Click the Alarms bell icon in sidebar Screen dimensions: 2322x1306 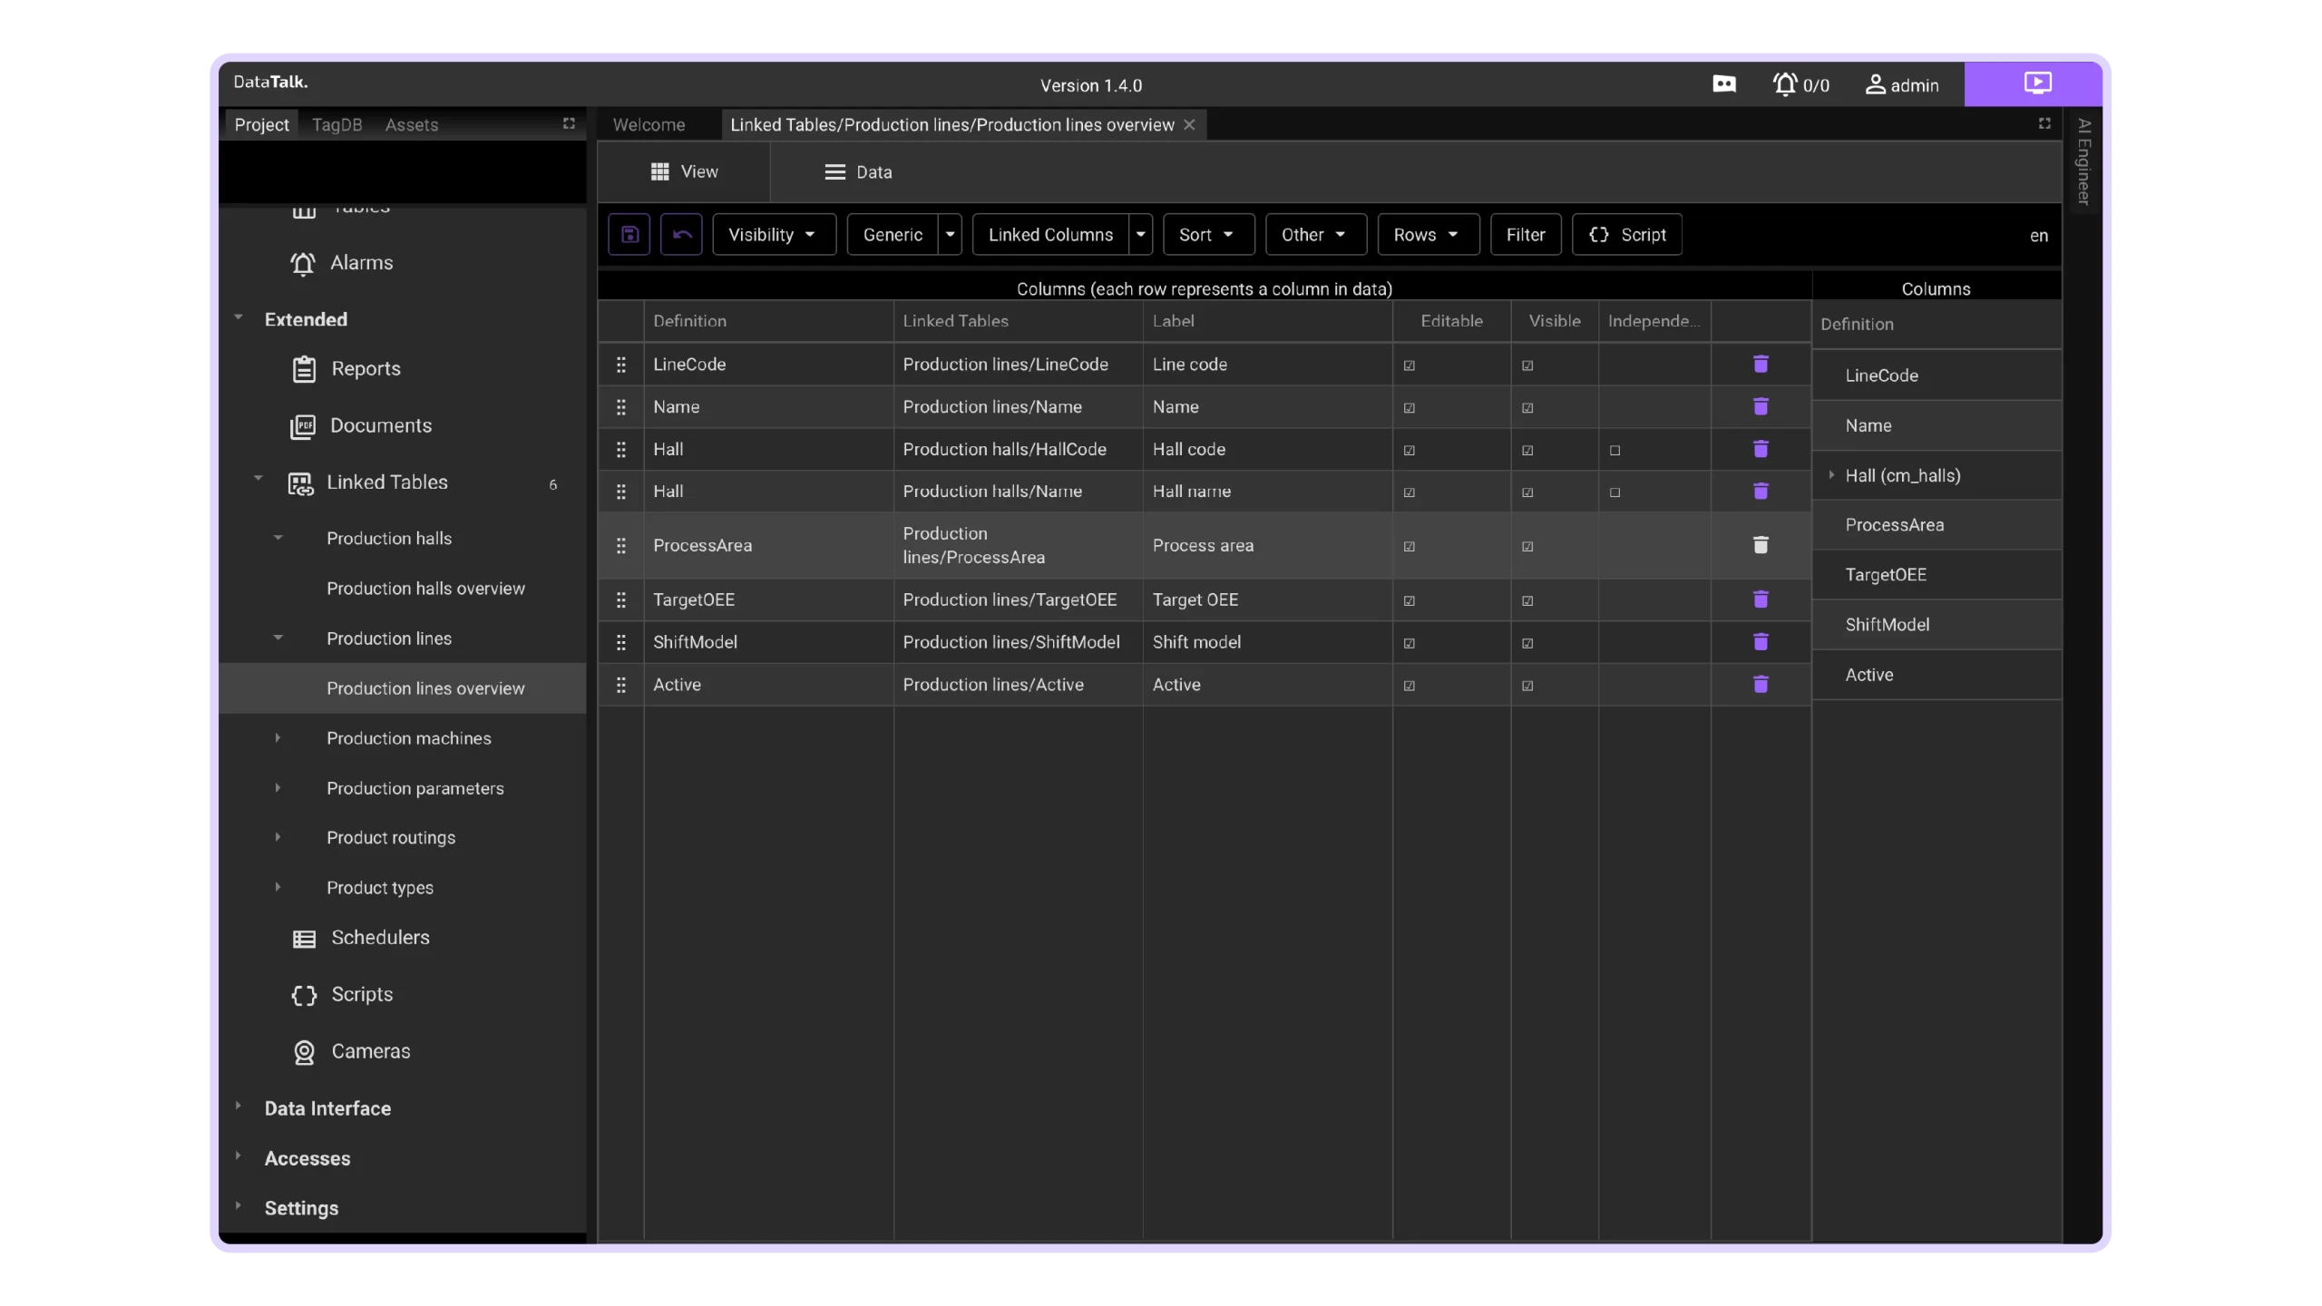tap(303, 263)
